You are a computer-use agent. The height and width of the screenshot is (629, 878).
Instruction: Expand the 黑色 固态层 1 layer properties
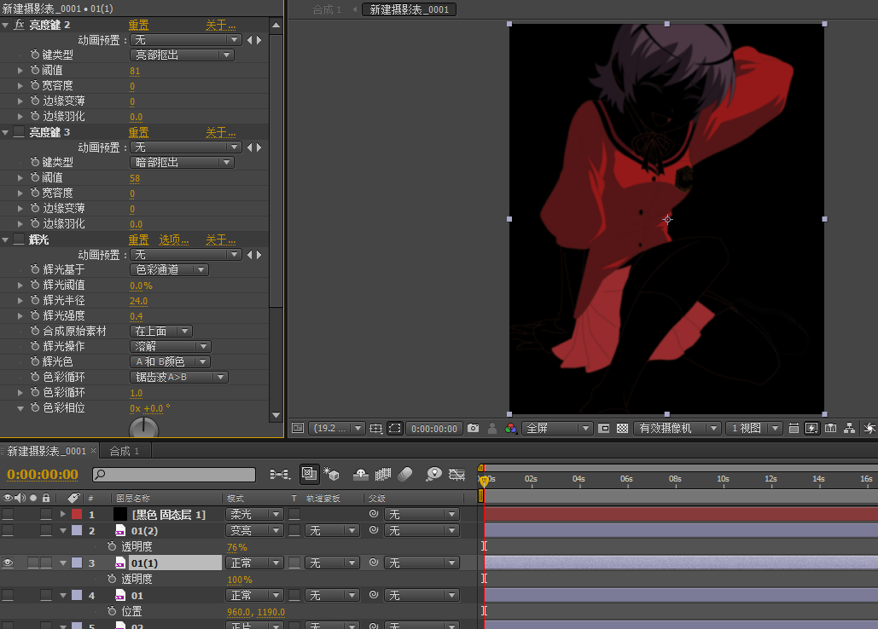62,514
